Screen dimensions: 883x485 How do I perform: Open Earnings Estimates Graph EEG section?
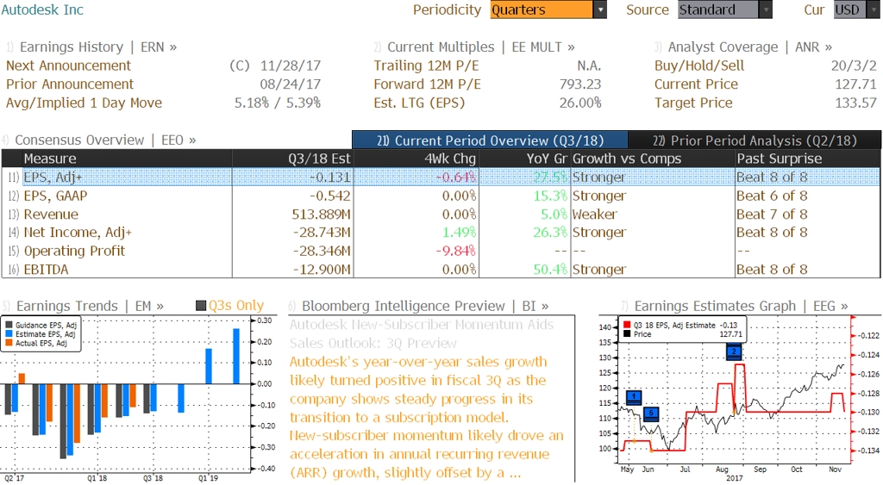735,306
